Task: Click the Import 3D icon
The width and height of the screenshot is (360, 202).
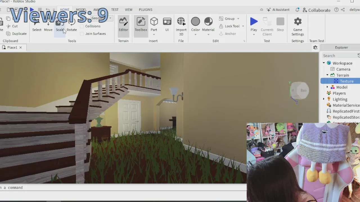Action: [181, 21]
